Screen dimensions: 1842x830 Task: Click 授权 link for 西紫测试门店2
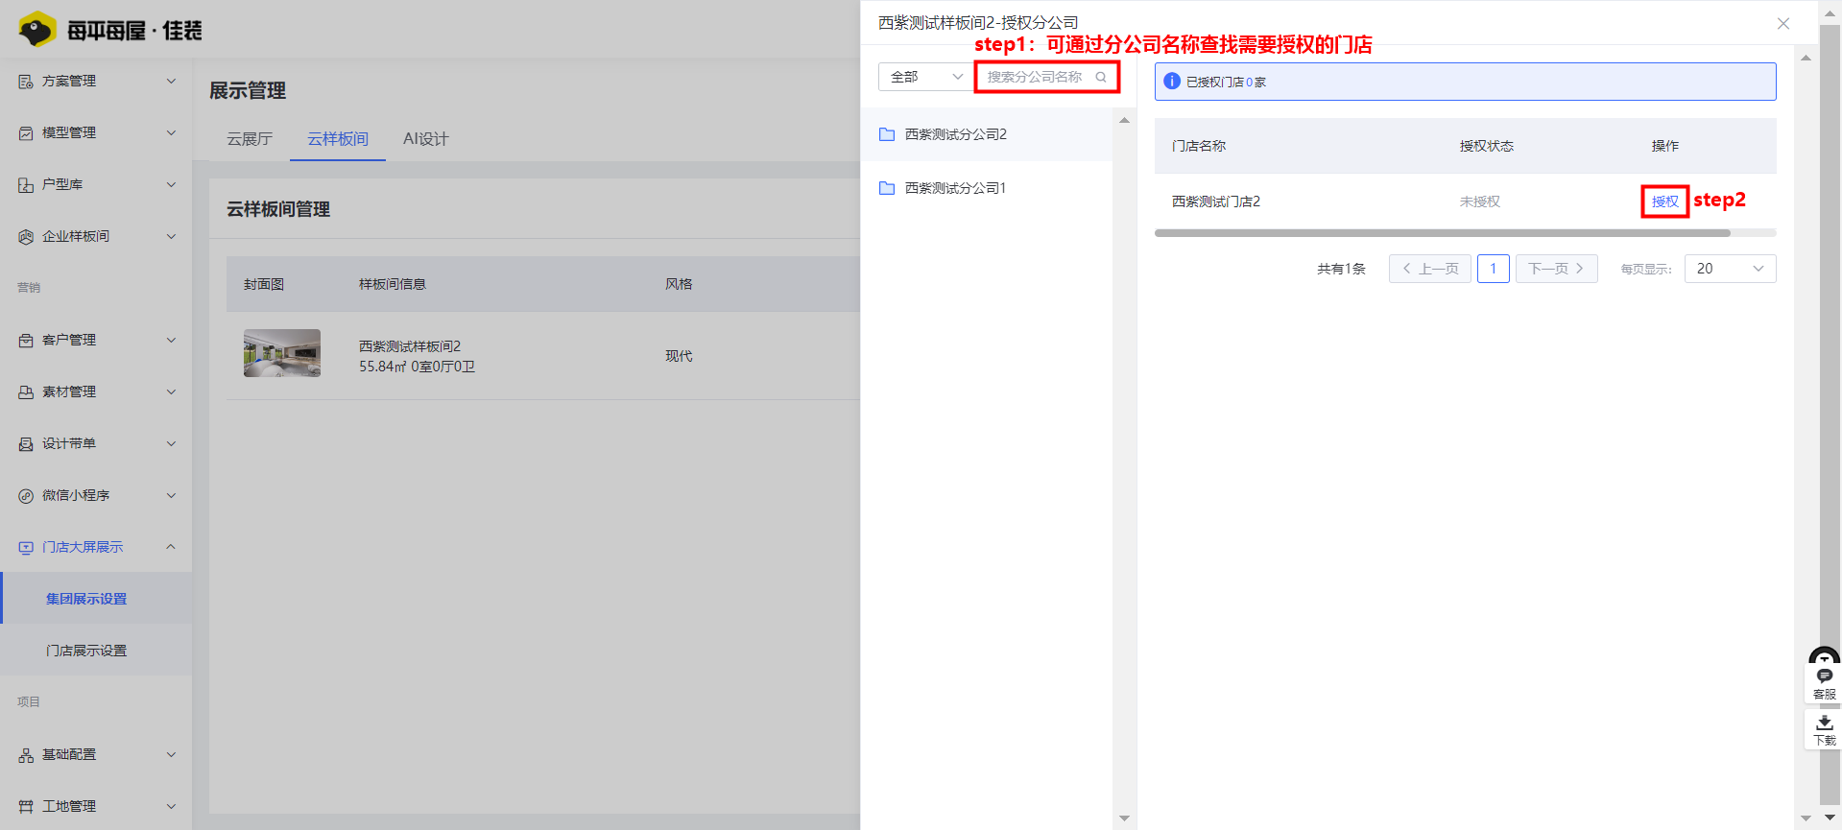click(1664, 202)
